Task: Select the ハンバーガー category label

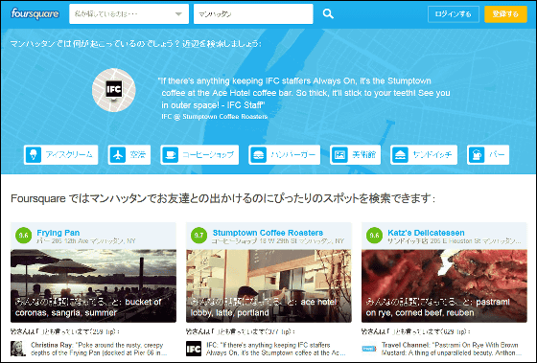Action: click(292, 154)
